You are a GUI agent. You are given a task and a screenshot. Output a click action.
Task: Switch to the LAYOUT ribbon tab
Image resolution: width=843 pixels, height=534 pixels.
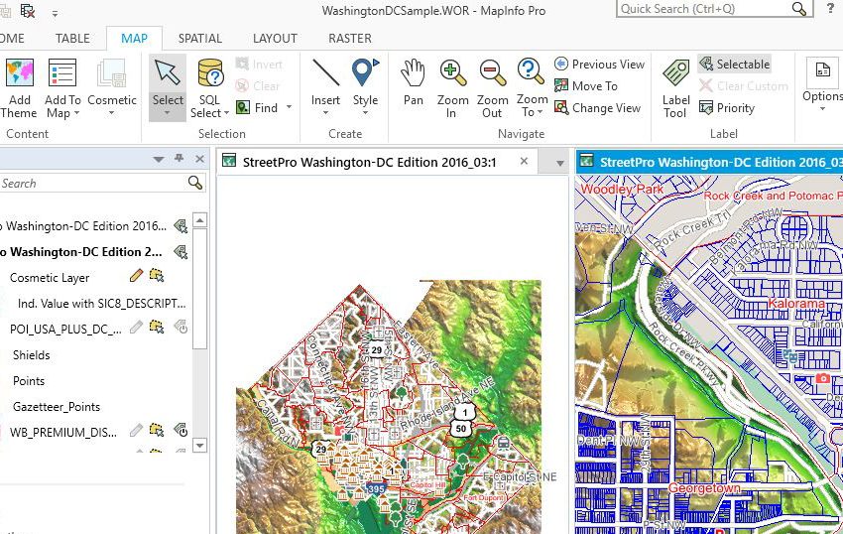coord(275,39)
